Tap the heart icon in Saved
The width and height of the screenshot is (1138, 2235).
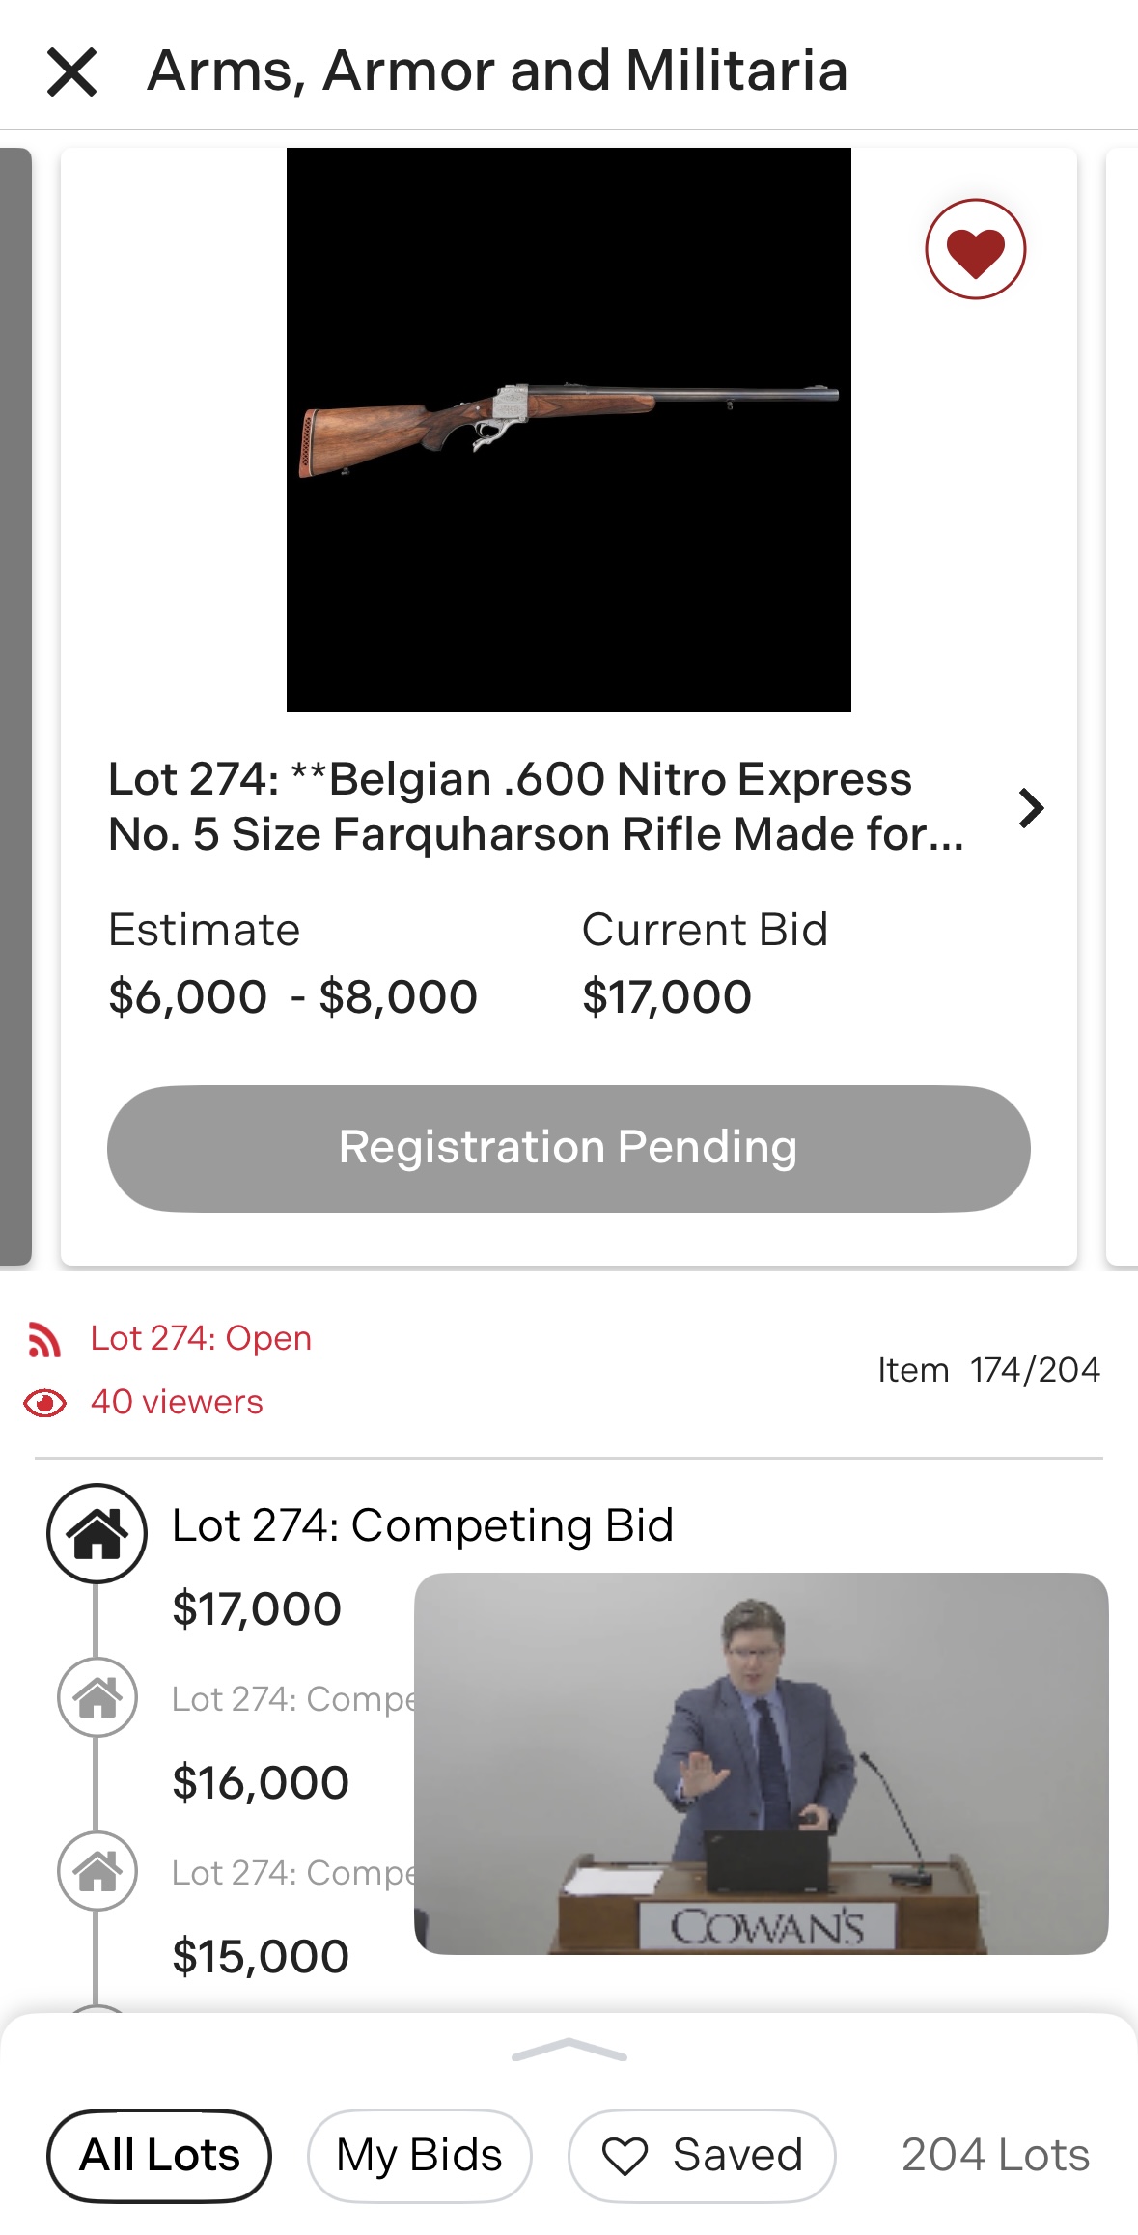coord(625,2157)
